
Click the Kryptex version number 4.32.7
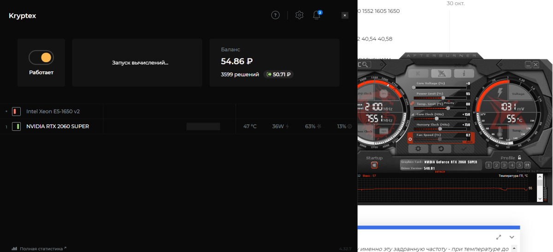coord(345,248)
